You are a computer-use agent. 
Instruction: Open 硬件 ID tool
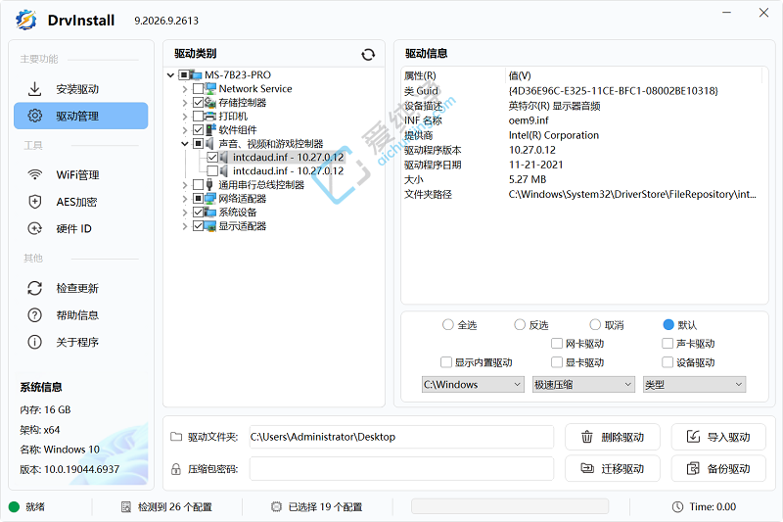click(x=81, y=229)
